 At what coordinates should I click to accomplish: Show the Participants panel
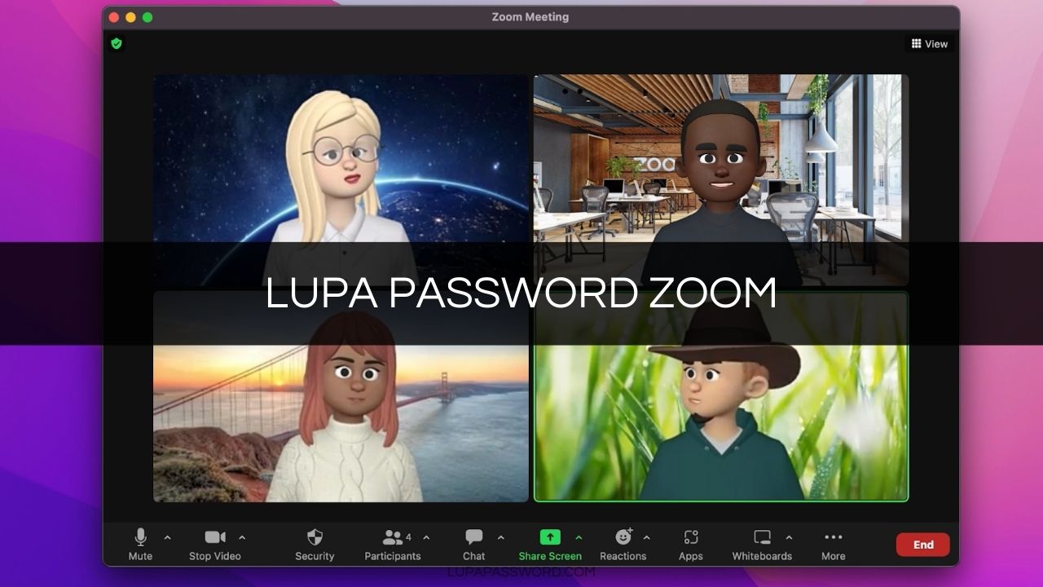tap(393, 545)
